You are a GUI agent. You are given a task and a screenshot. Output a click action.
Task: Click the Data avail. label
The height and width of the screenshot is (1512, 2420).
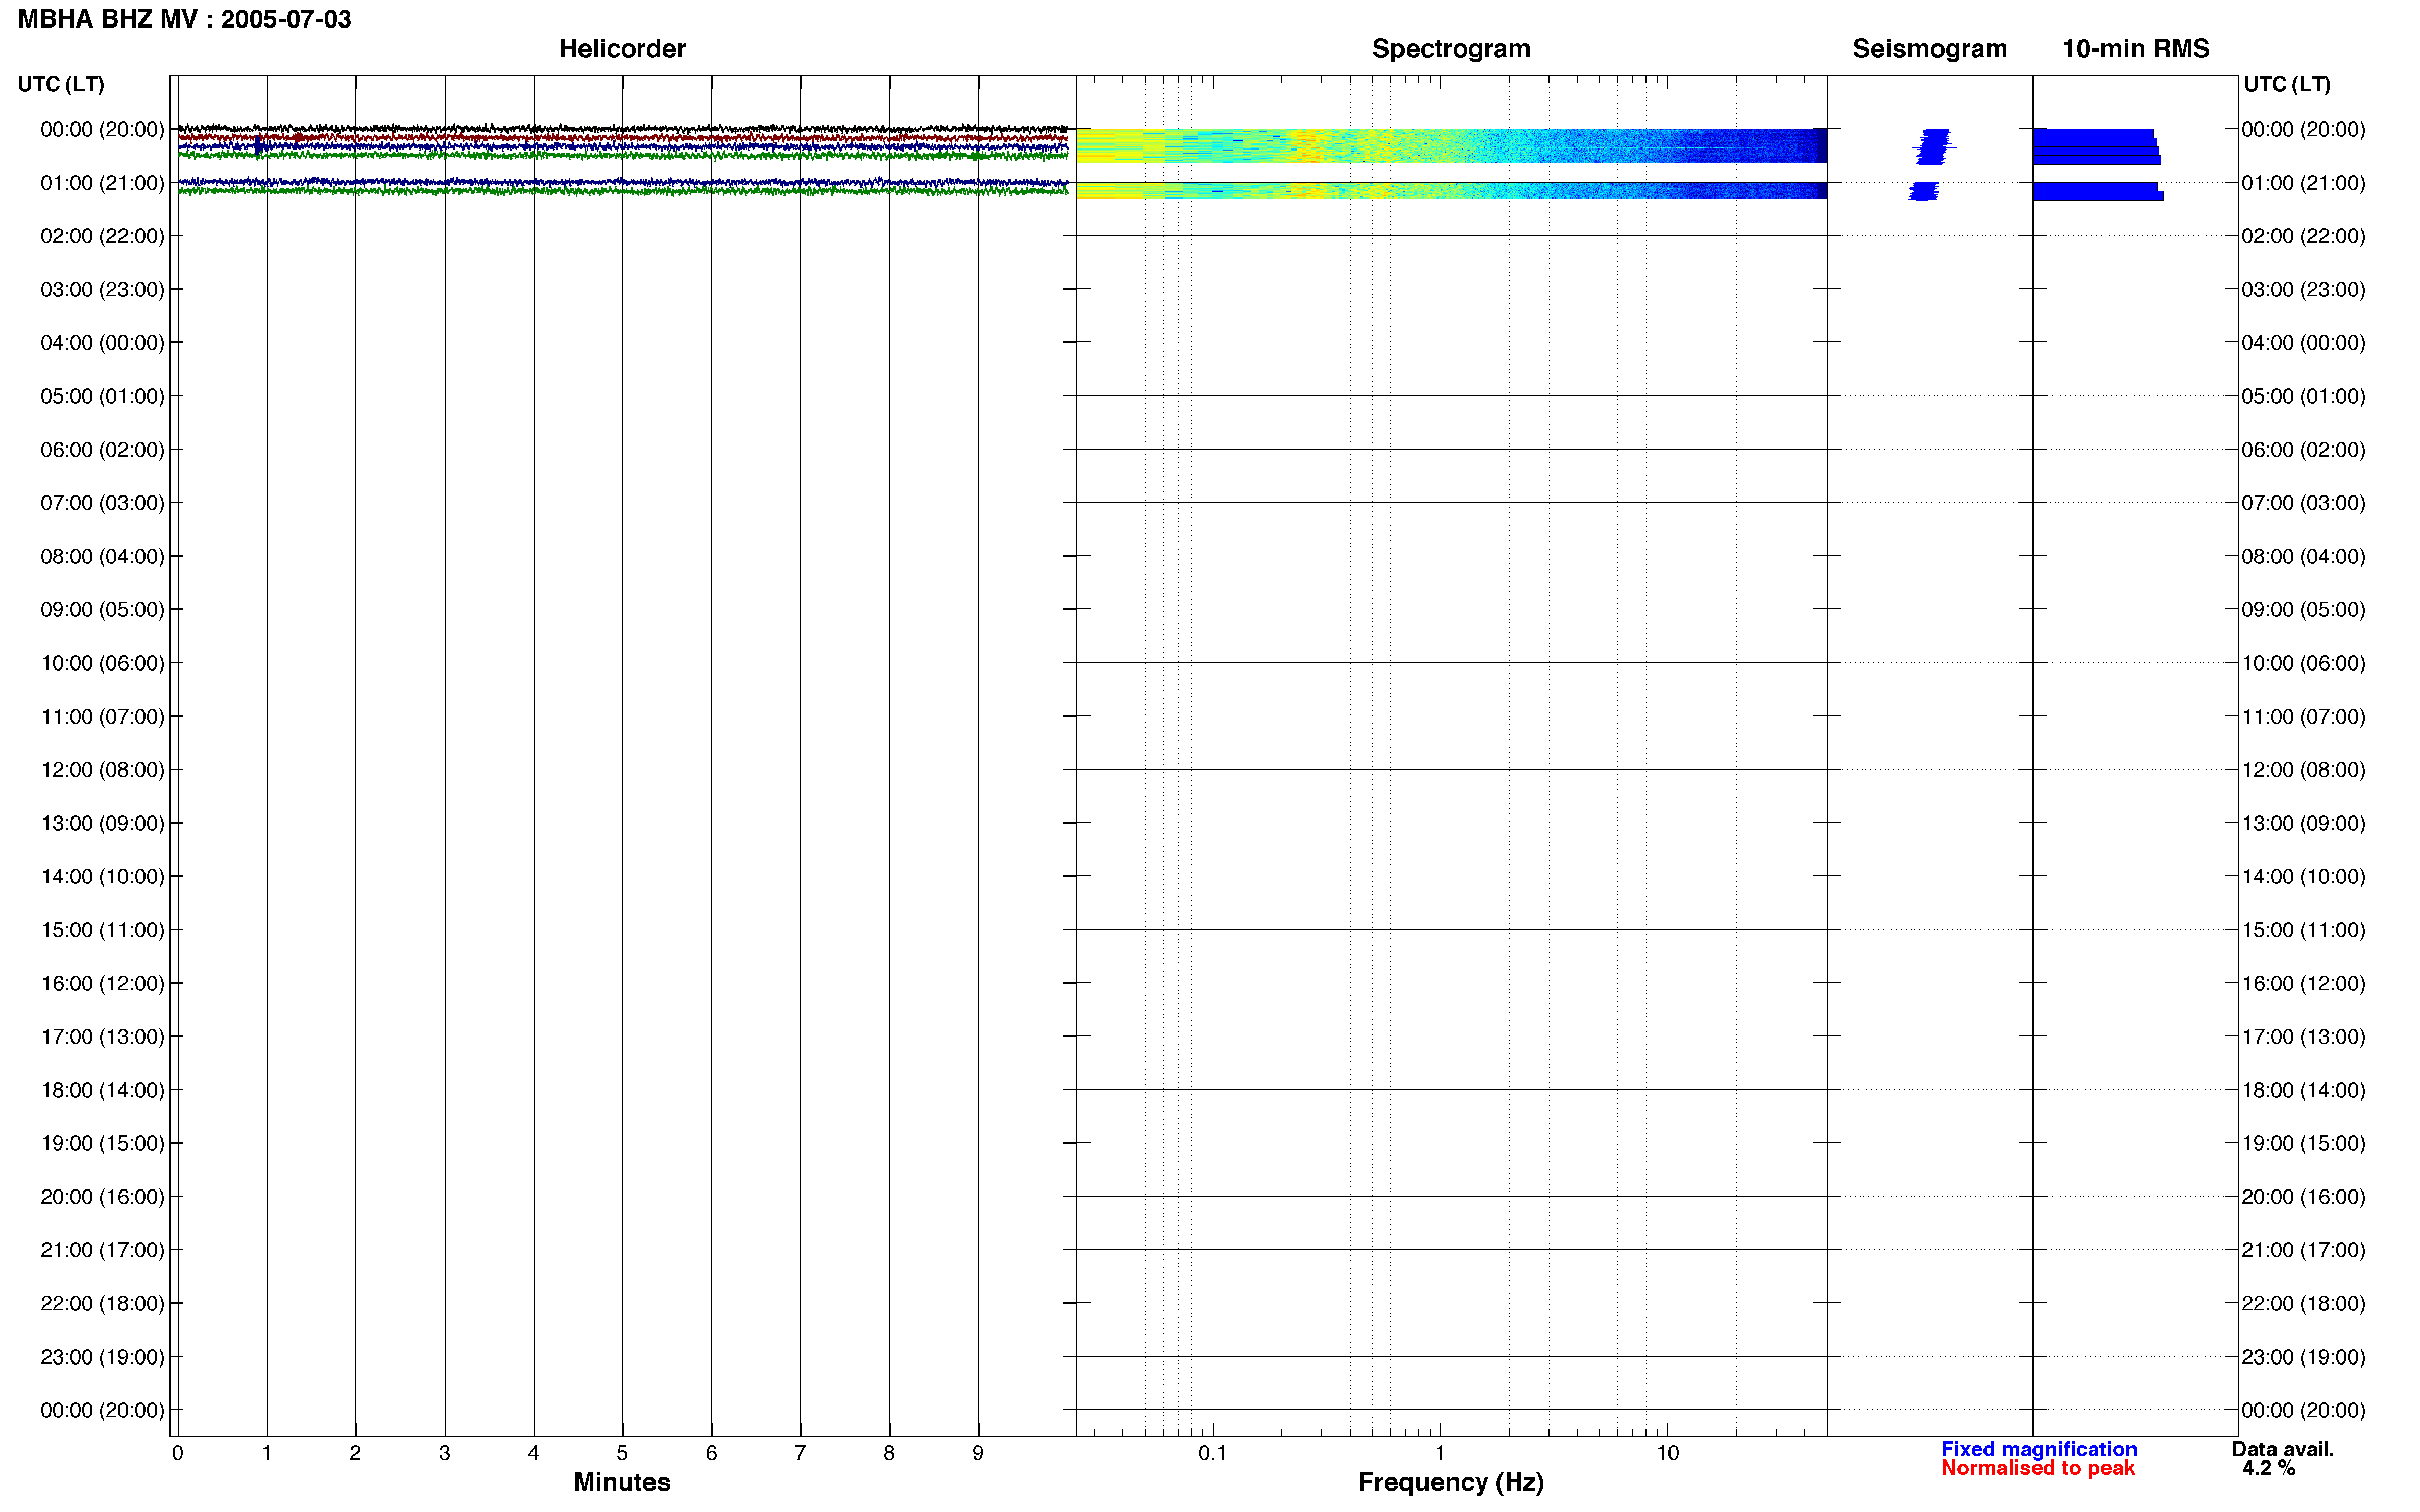2282,1449
